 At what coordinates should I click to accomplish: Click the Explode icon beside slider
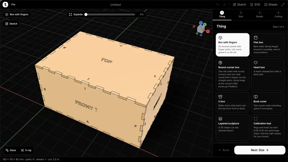click(x=70, y=14)
